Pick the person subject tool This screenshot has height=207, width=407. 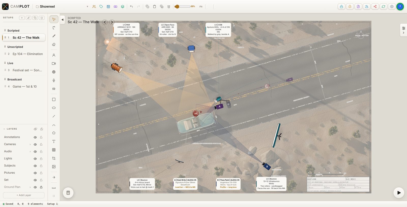click(x=54, y=55)
